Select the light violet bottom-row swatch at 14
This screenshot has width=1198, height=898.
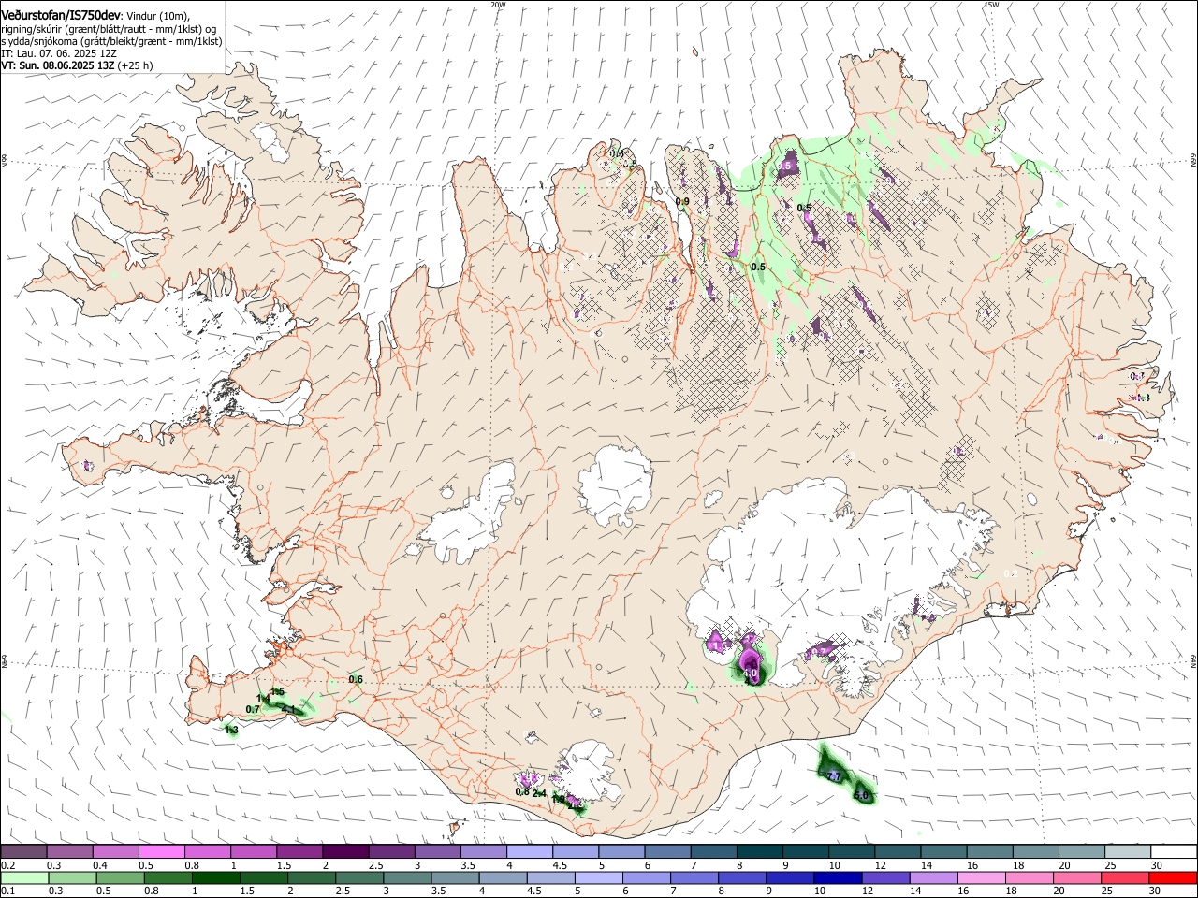933,877
